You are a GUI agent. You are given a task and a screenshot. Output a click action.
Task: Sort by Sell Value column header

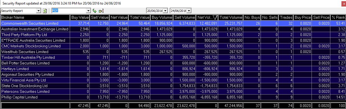pos(99,17)
